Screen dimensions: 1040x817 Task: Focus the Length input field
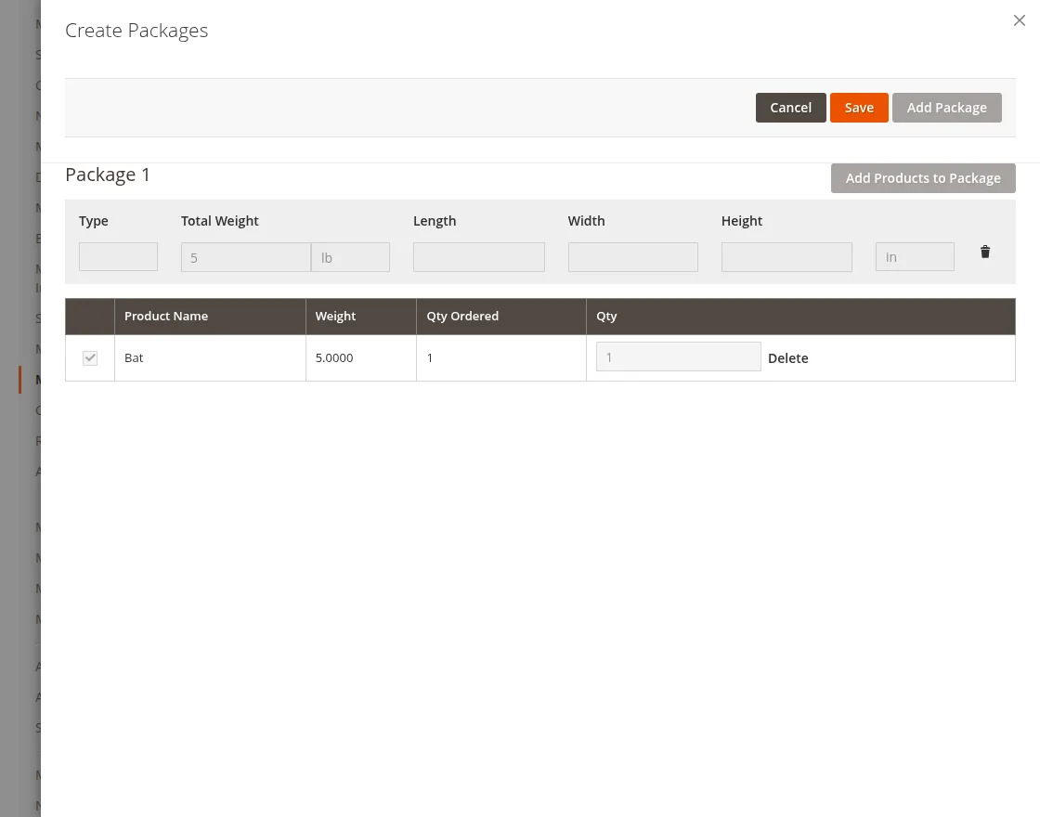pos(479,257)
